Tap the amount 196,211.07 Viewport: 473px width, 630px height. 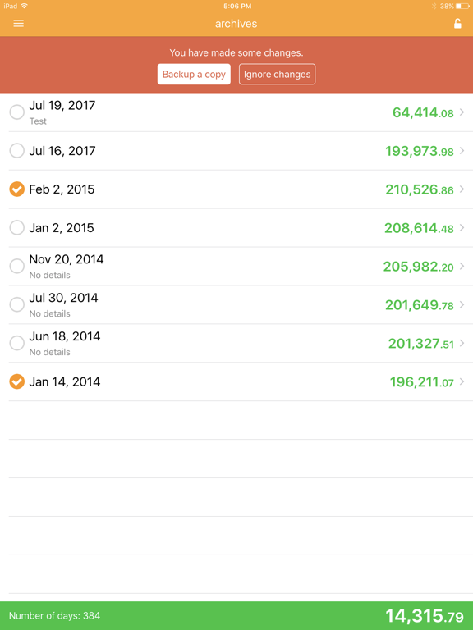(x=422, y=382)
